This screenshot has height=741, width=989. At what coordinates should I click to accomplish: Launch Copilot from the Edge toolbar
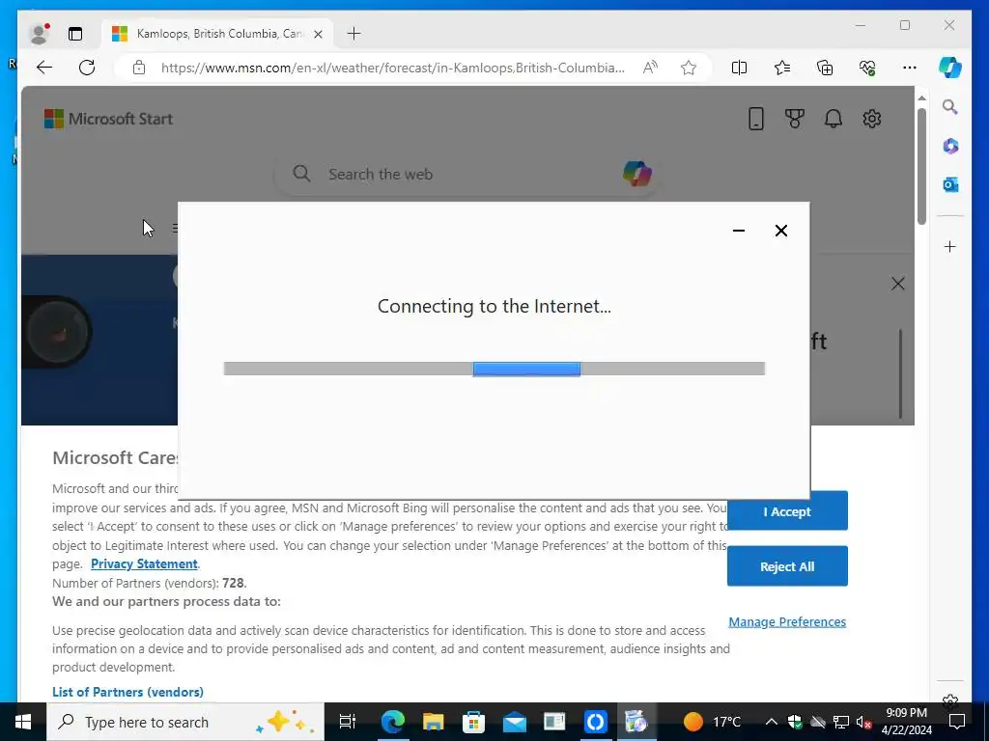pyautogui.click(x=950, y=68)
